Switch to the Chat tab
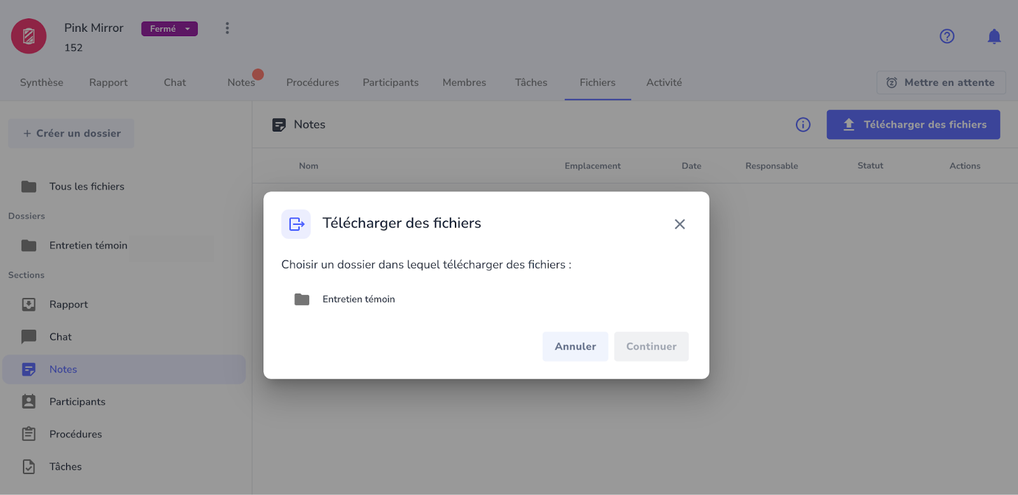Image resolution: width=1018 pixels, height=495 pixels. coord(175,83)
